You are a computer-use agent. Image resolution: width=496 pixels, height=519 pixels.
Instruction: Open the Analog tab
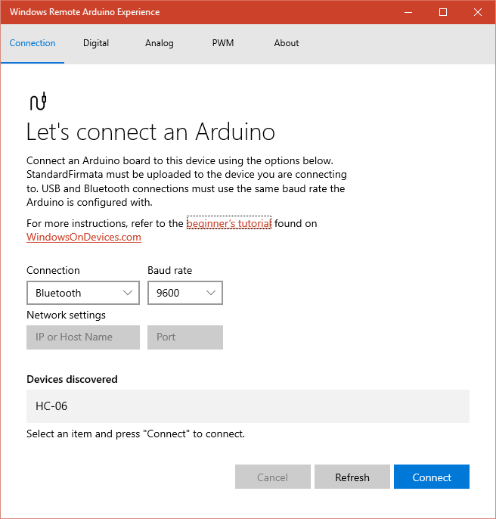(160, 43)
